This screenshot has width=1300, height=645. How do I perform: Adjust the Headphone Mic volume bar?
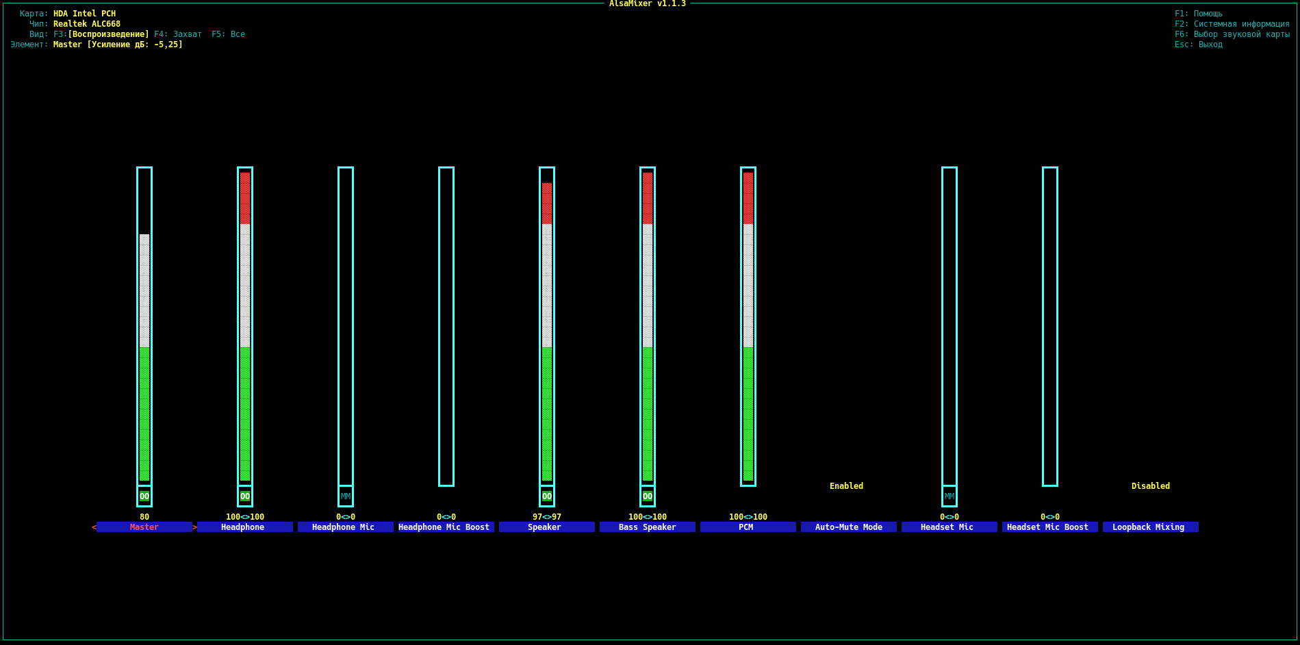tap(346, 327)
